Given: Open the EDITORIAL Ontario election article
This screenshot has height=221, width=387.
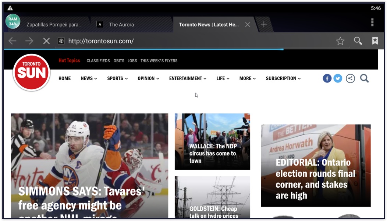Looking at the screenshot, I should pos(316,165).
